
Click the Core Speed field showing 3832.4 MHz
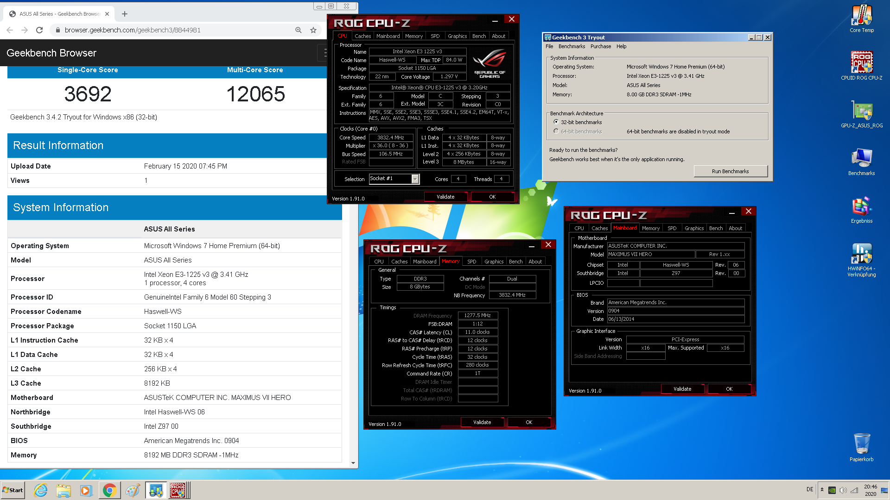390,137
